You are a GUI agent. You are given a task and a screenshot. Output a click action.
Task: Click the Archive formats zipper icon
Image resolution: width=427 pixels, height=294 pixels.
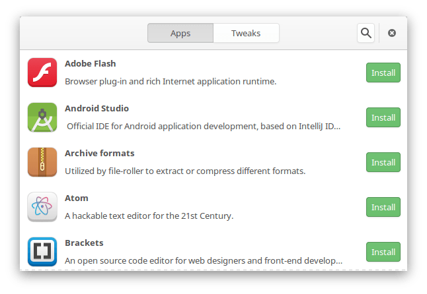tap(42, 162)
